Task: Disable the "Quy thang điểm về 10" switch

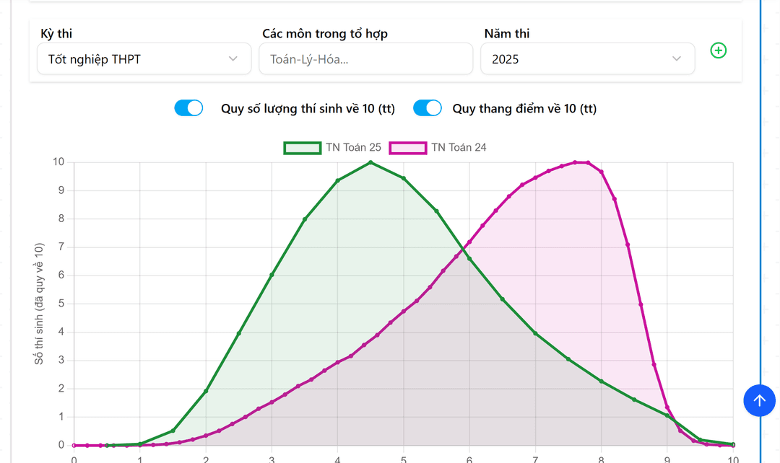Action: coord(428,108)
